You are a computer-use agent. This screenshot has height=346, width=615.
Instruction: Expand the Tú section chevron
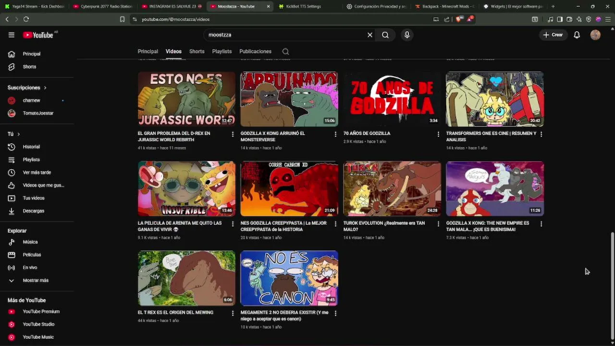(x=18, y=134)
